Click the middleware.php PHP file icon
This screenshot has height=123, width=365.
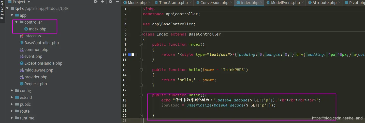tap(22, 70)
